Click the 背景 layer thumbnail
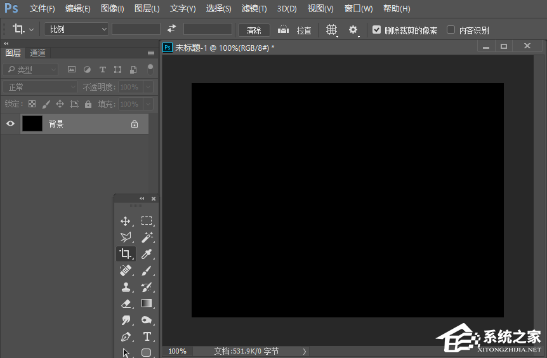The width and height of the screenshot is (547, 358). (32, 124)
